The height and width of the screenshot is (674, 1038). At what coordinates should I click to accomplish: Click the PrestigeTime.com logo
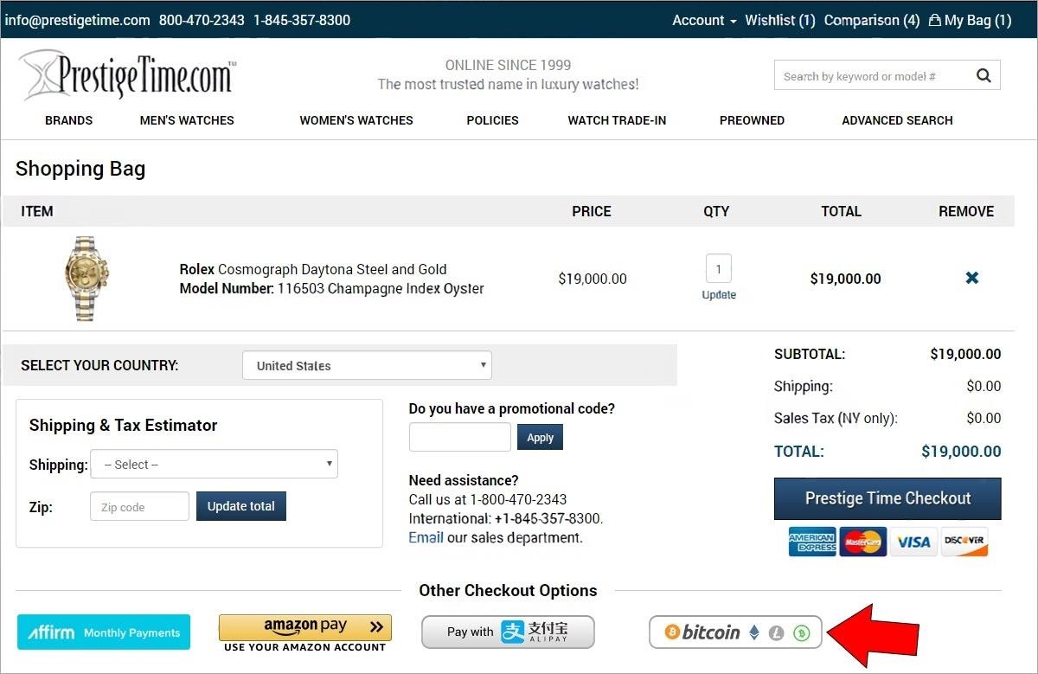click(x=127, y=75)
